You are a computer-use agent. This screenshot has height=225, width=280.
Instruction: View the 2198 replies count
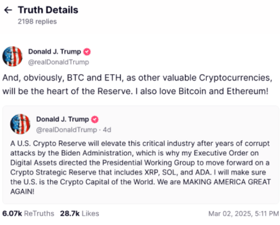tap(37, 22)
